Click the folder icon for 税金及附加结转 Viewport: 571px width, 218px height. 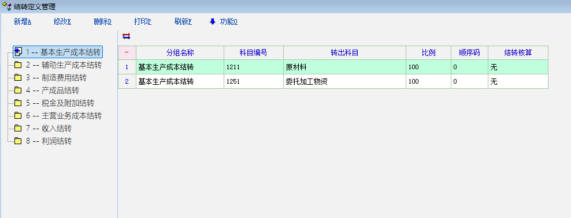tap(18, 103)
